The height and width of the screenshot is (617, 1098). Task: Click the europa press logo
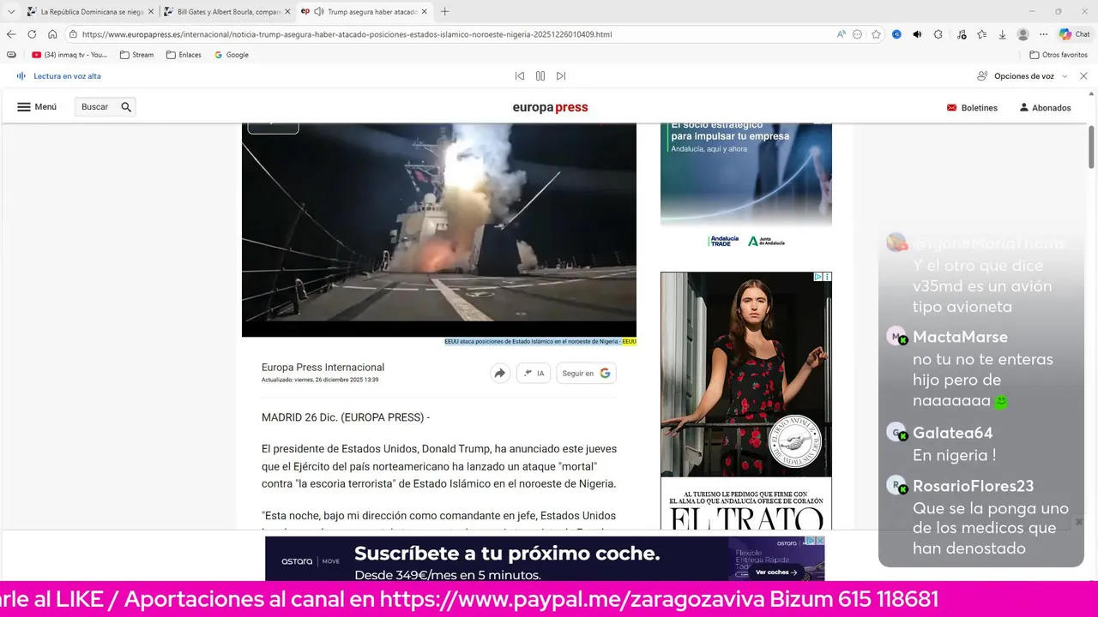pyautogui.click(x=550, y=107)
